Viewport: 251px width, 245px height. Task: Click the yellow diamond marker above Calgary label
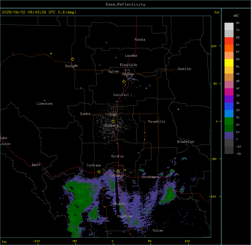point(118,171)
